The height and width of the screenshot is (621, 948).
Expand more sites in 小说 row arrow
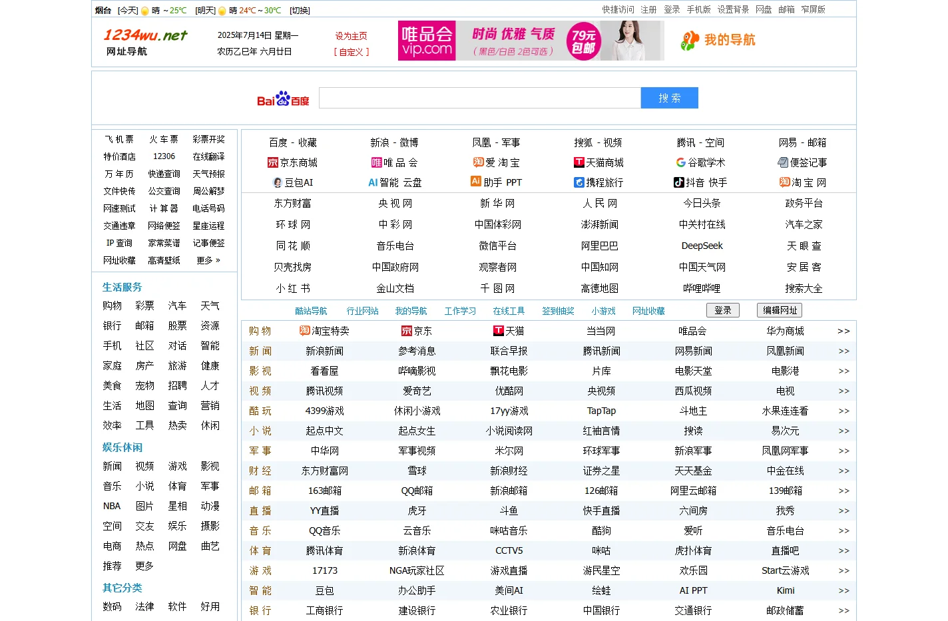pyautogui.click(x=843, y=431)
